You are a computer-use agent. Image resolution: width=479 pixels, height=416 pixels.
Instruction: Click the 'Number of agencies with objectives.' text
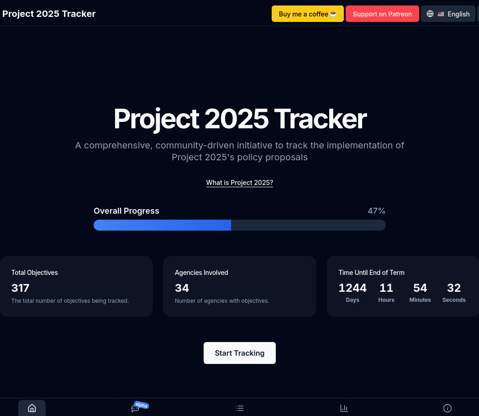[x=222, y=301]
